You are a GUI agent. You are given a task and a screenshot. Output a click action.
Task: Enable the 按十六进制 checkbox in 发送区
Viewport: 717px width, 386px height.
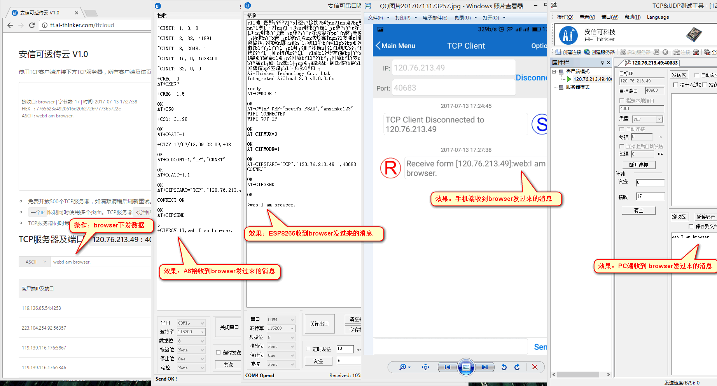[x=675, y=85]
